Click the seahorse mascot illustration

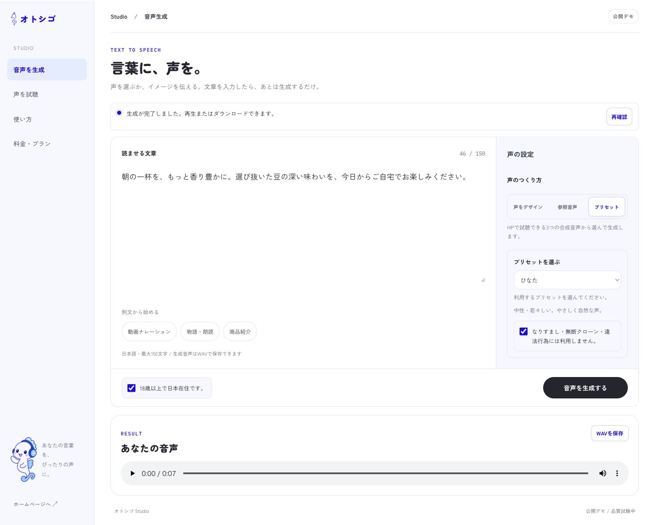point(24,459)
